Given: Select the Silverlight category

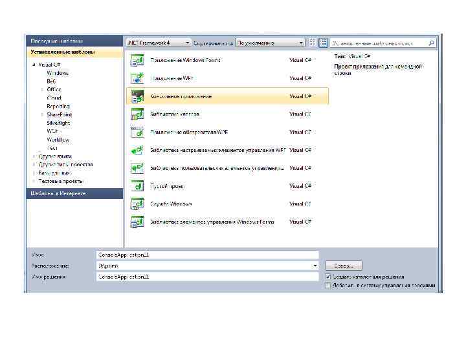Looking at the screenshot, I should (58, 123).
